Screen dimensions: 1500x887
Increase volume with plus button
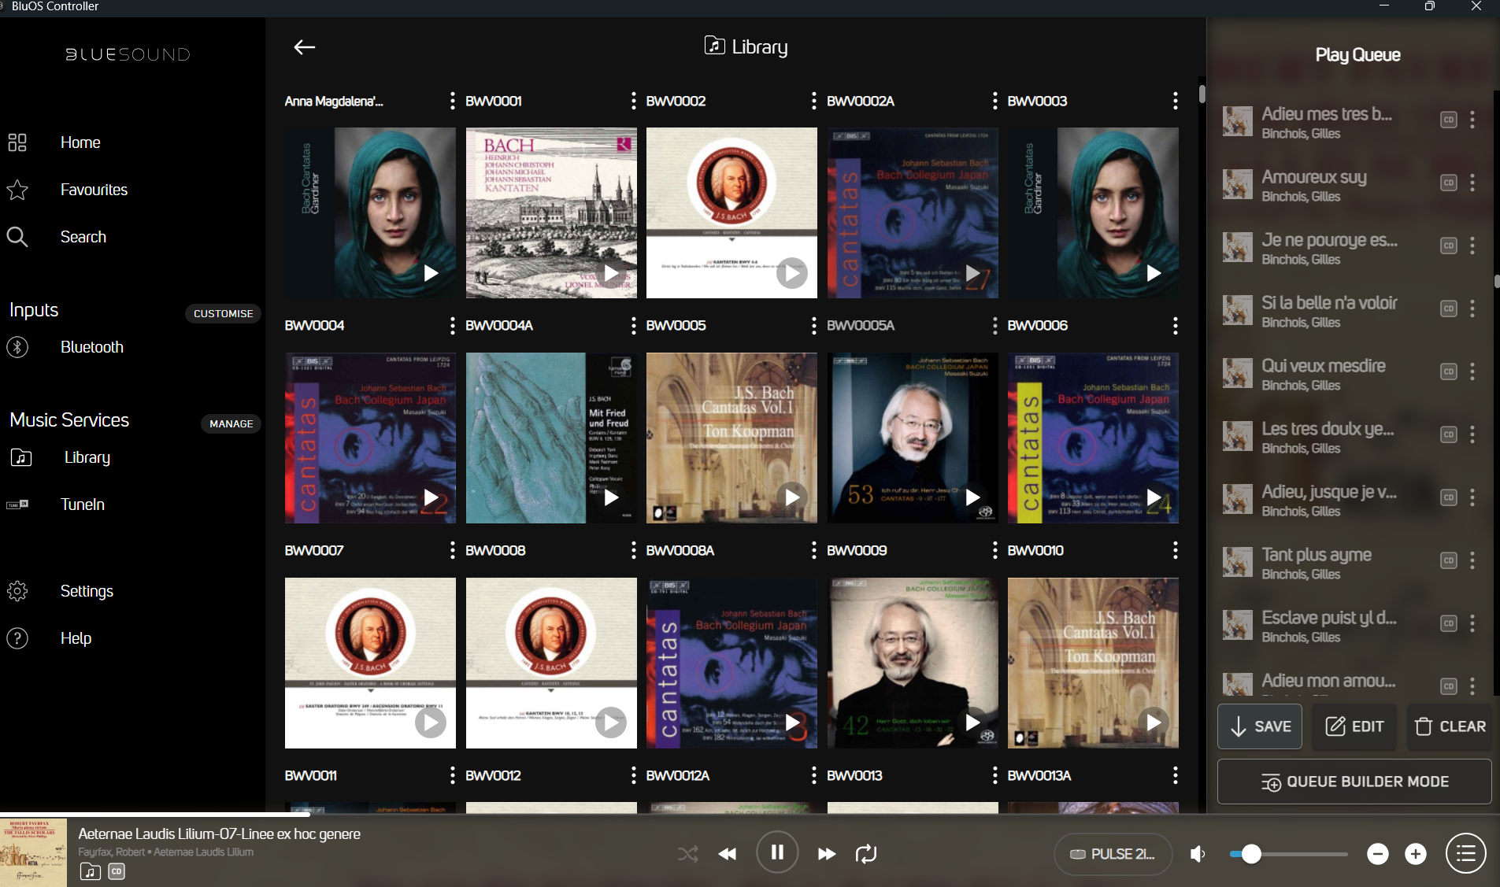[x=1415, y=854]
